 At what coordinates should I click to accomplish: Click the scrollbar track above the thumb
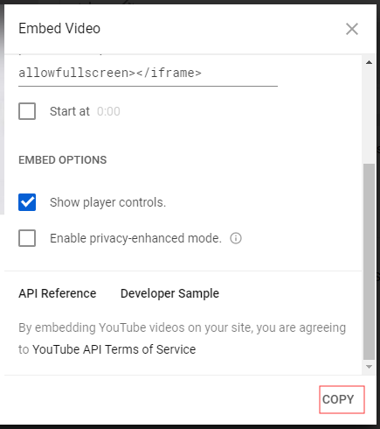click(x=369, y=116)
